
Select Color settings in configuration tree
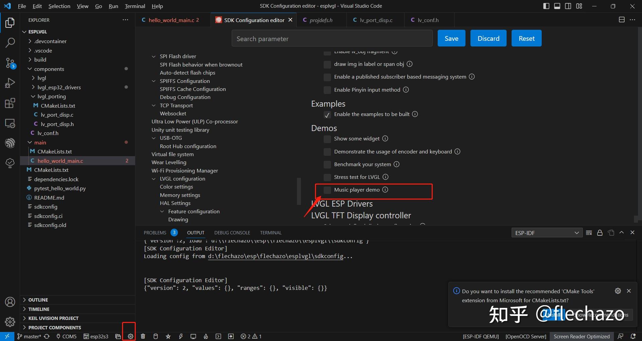pos(176,187)
